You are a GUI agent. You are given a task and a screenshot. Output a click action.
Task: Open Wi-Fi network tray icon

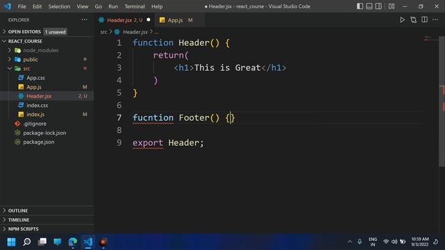click(x=386, y=242)
